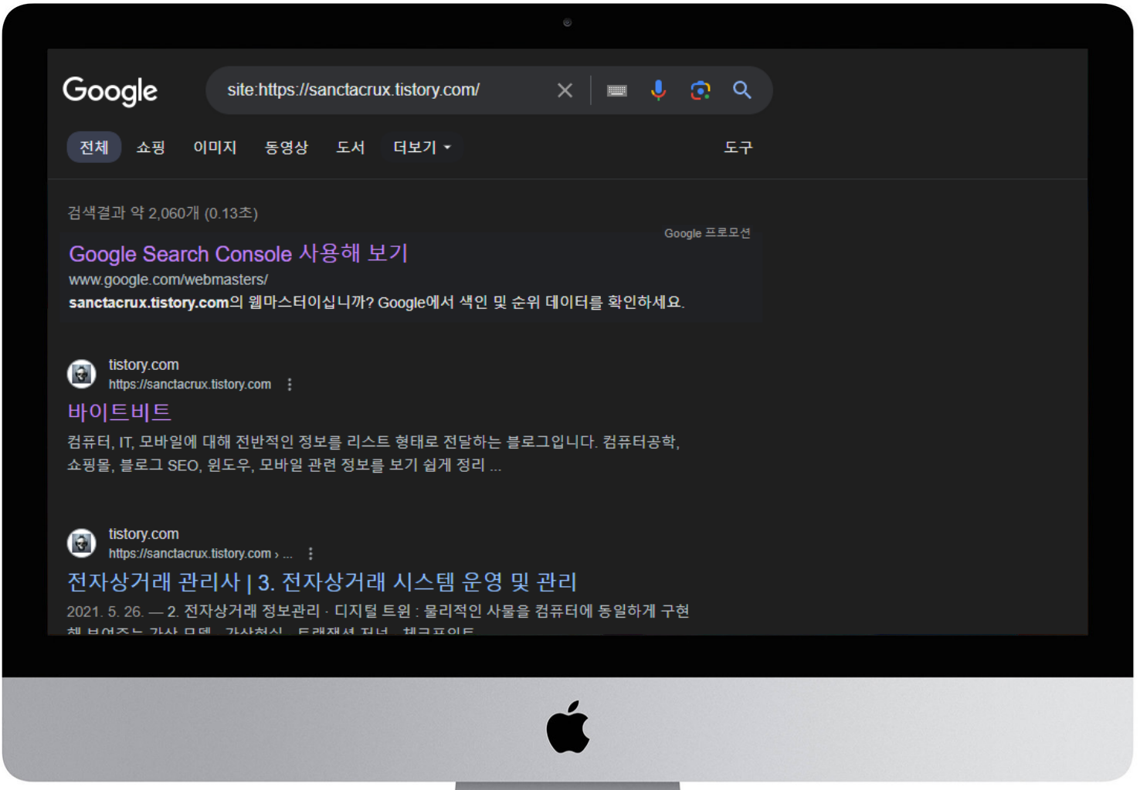This screenshot has height=790, width=1140.
Task: Switch to the 동영상 tab
Action: click(x=287, y=147)
